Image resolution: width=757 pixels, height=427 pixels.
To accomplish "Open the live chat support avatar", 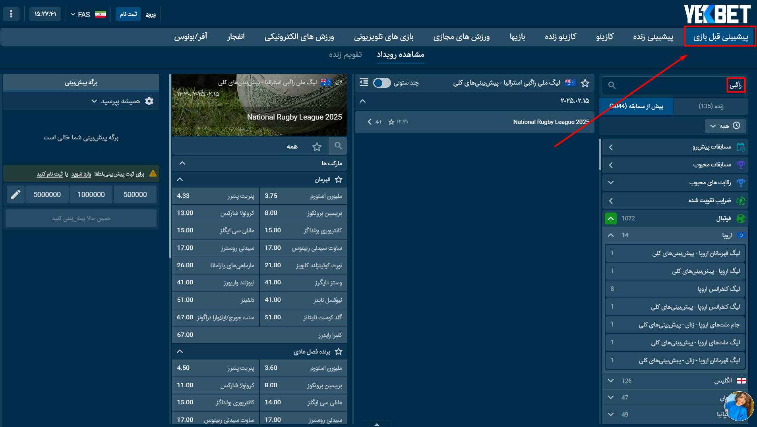I will tap(739, 406).
